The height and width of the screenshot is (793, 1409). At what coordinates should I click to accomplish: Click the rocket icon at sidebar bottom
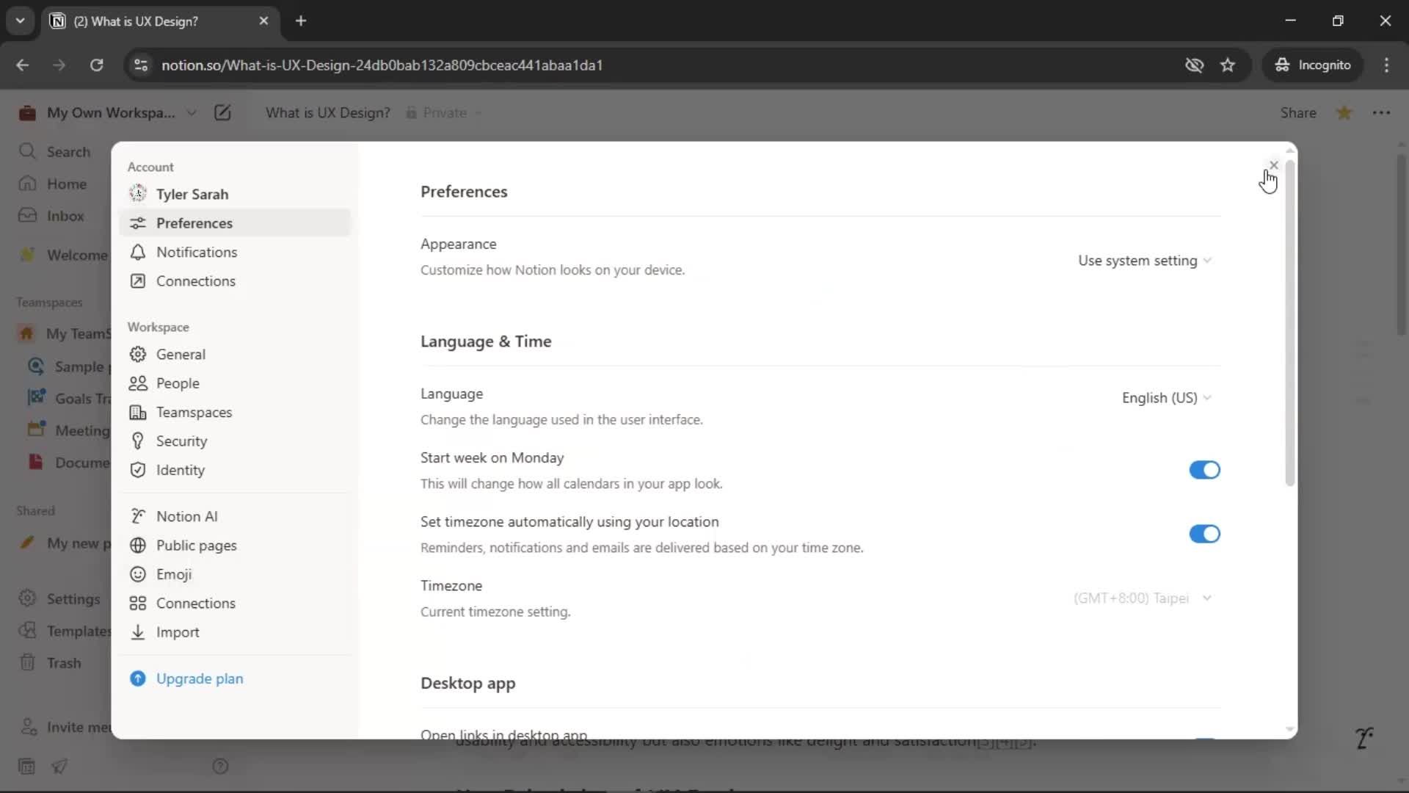pyautogui.click(x=59, y=766)
